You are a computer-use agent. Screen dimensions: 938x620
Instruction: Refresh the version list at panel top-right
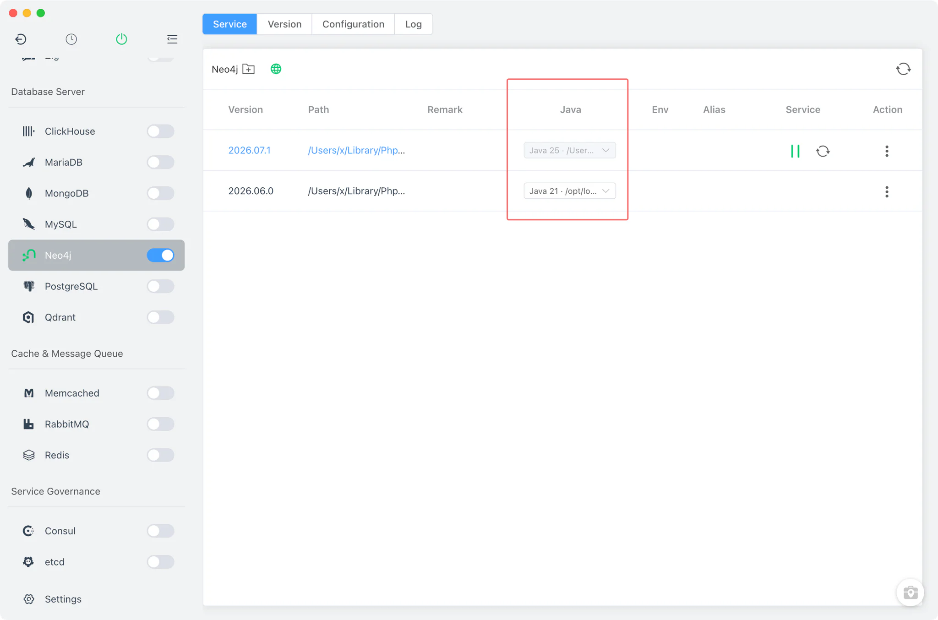point(903,69)
